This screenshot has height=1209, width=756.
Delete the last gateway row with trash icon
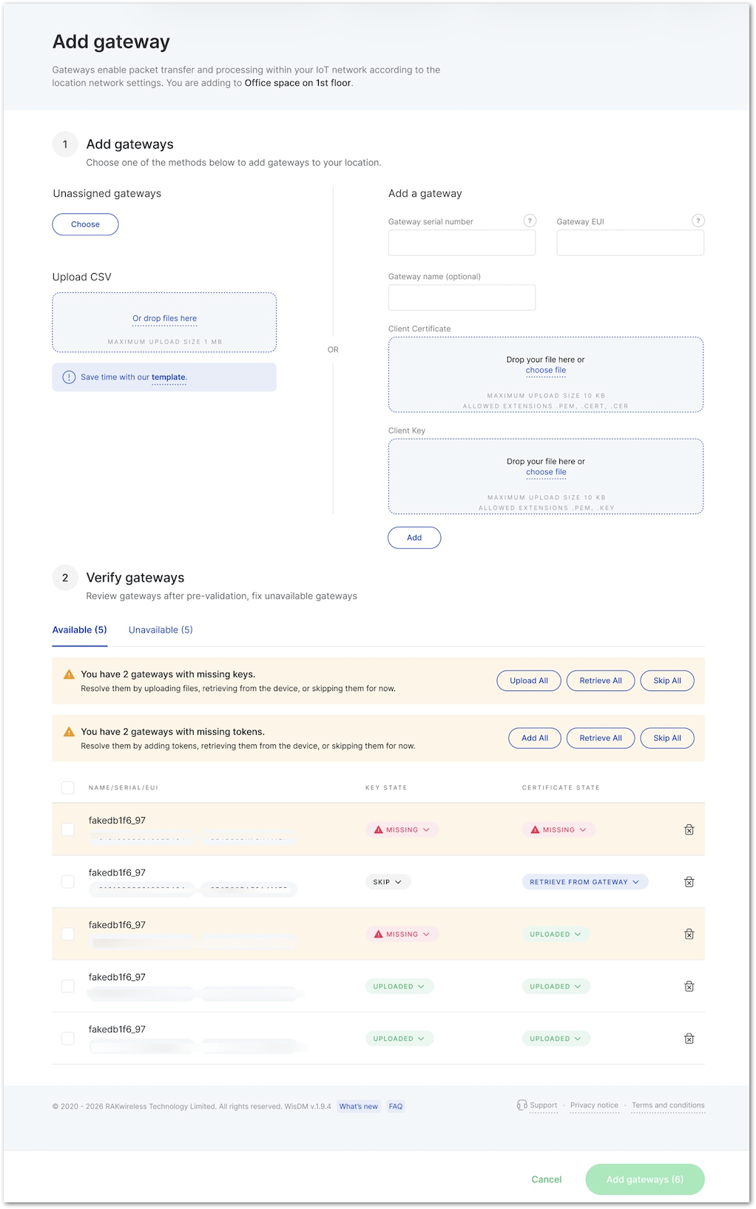pos(689,1039)
